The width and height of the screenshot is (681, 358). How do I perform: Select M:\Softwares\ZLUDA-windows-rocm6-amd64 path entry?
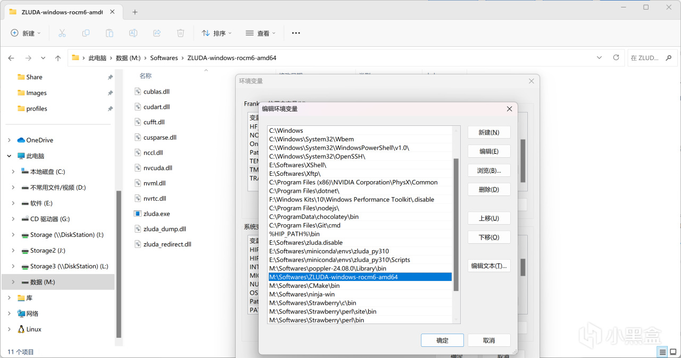pyautogui.click(x=360, y=277)
